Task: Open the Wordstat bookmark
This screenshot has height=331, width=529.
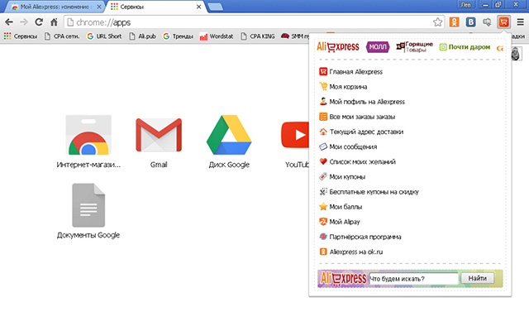Action: [217, 36]
